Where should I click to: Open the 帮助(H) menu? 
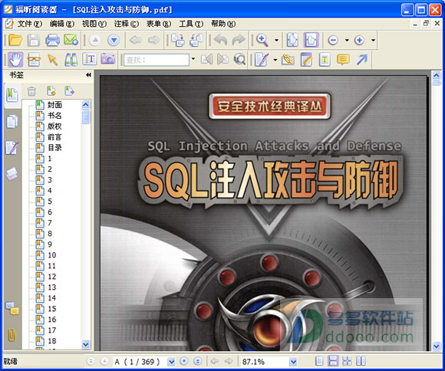223,24
